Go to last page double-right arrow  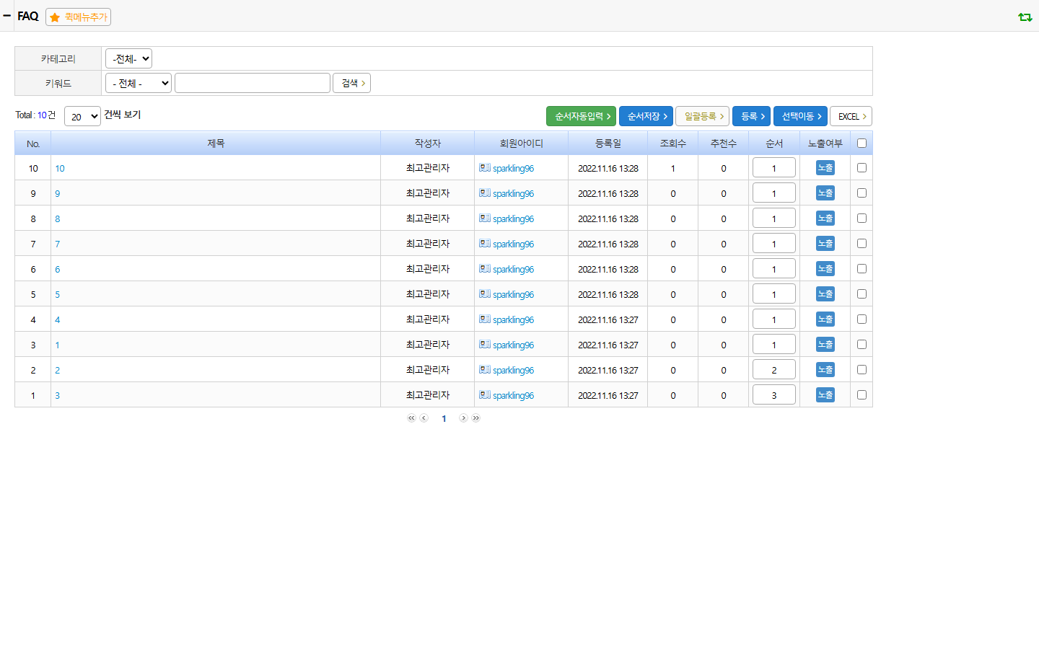tap(476, 418)
